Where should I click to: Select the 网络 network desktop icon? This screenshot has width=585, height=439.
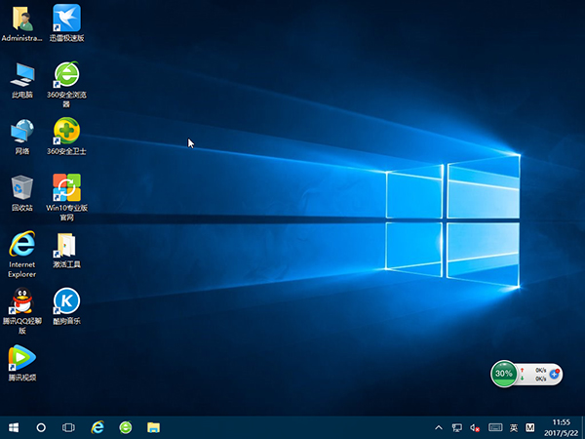21,131
